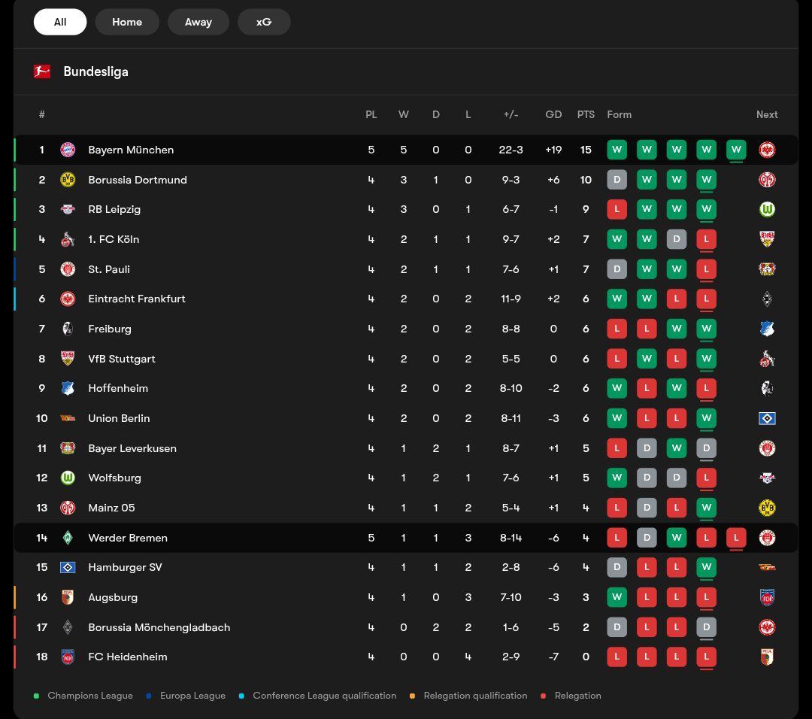Click Hamburger SV's team logo
The height and width of the screenshot is (719, 812).
pos(68,567)
